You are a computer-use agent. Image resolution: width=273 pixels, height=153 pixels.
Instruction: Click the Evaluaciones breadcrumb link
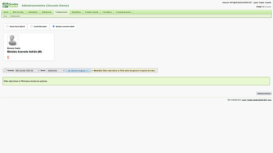15,16
